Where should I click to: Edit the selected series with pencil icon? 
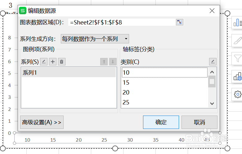[x=44, y=62]
